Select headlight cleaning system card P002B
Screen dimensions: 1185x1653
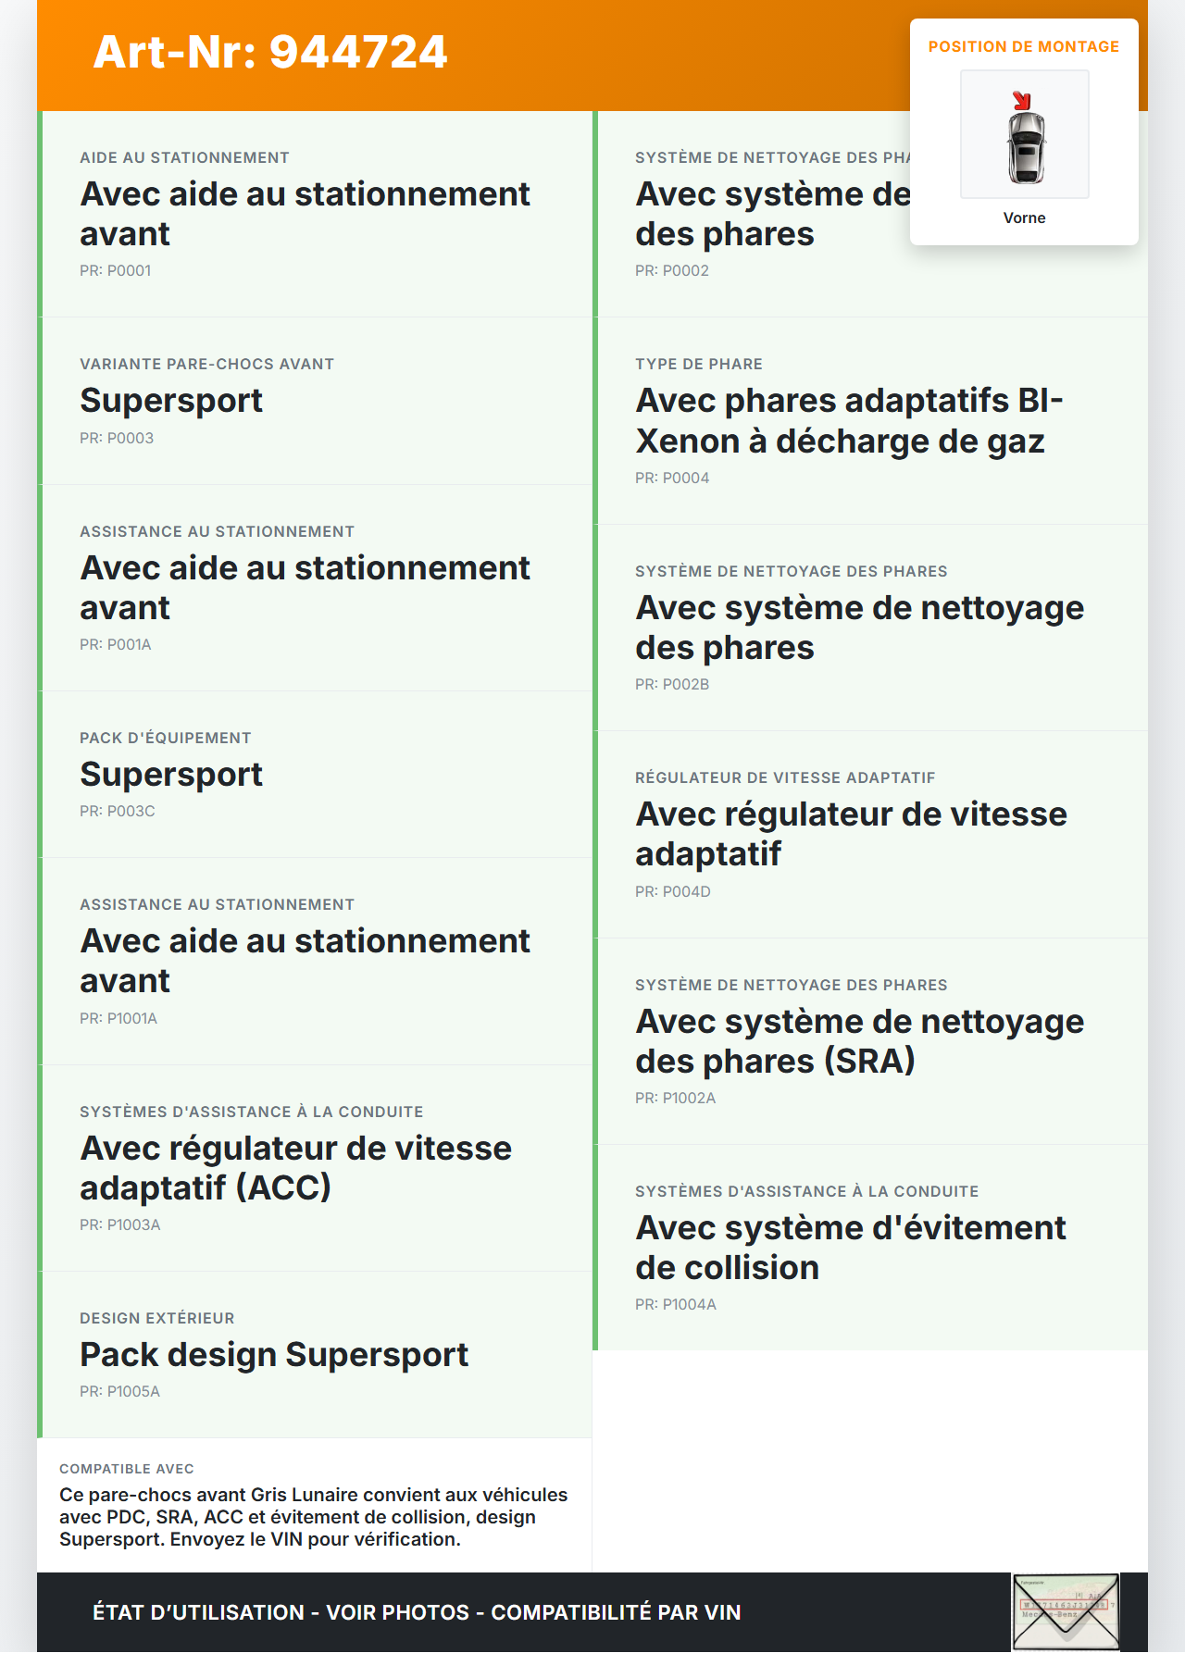click(870, 628)
